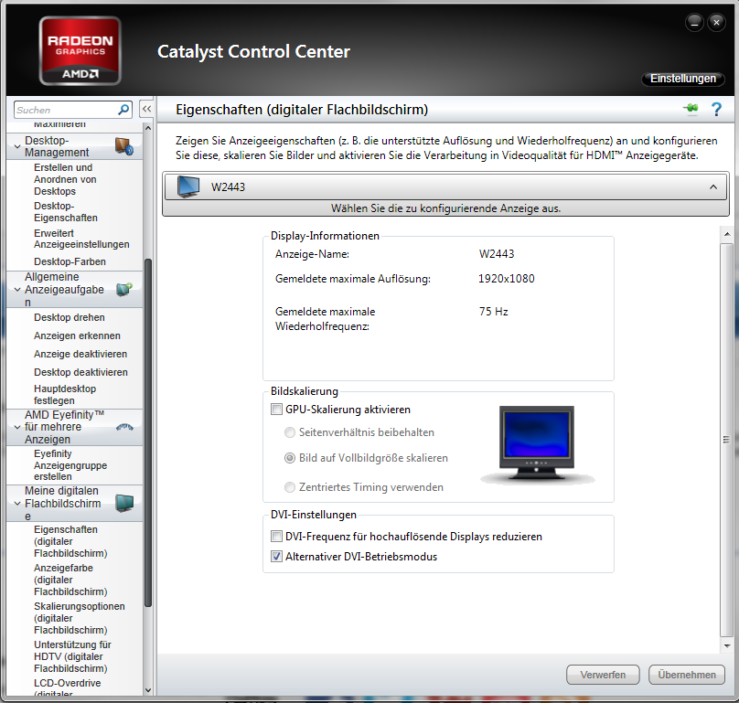The height and width of the screenshot is (703, 739).
Task: Click the Wählen Sie die zu konfigurierende Anzeige bar
Action: (445, 208)
